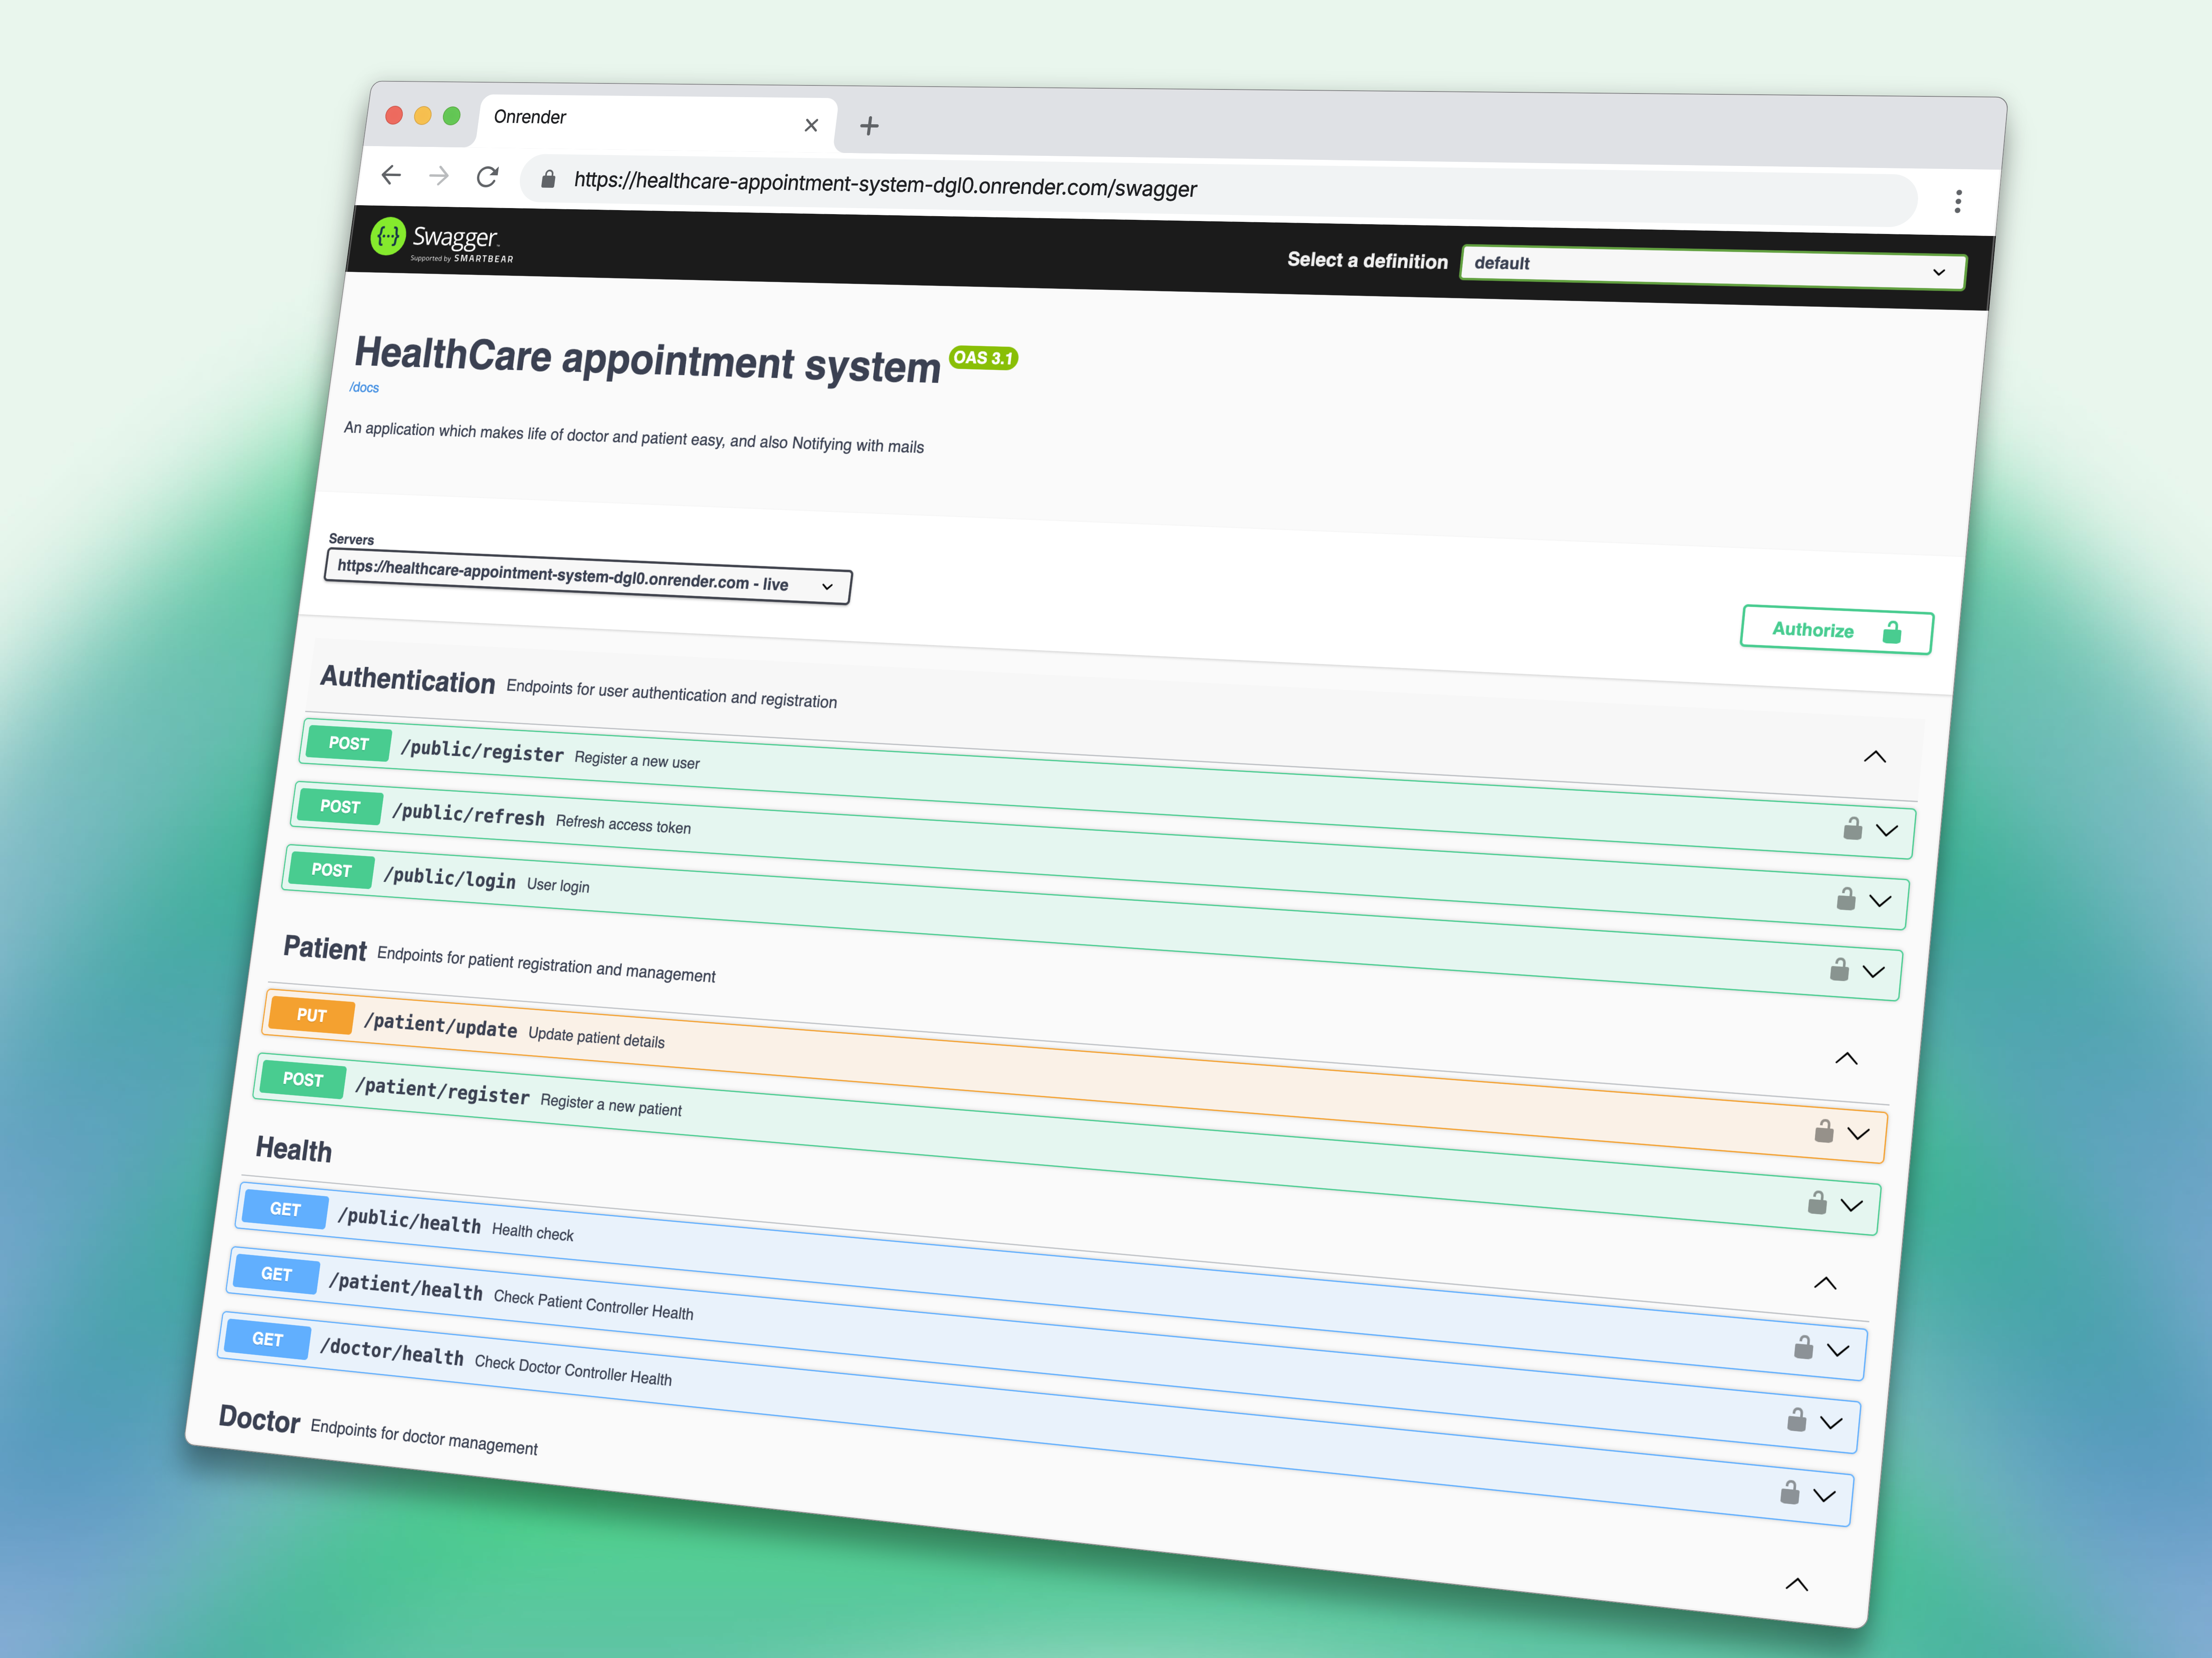Expand /doctor/health with its down chevron
Viewport: 2212px width, 1658px height.
(x=1824, y=1496)
